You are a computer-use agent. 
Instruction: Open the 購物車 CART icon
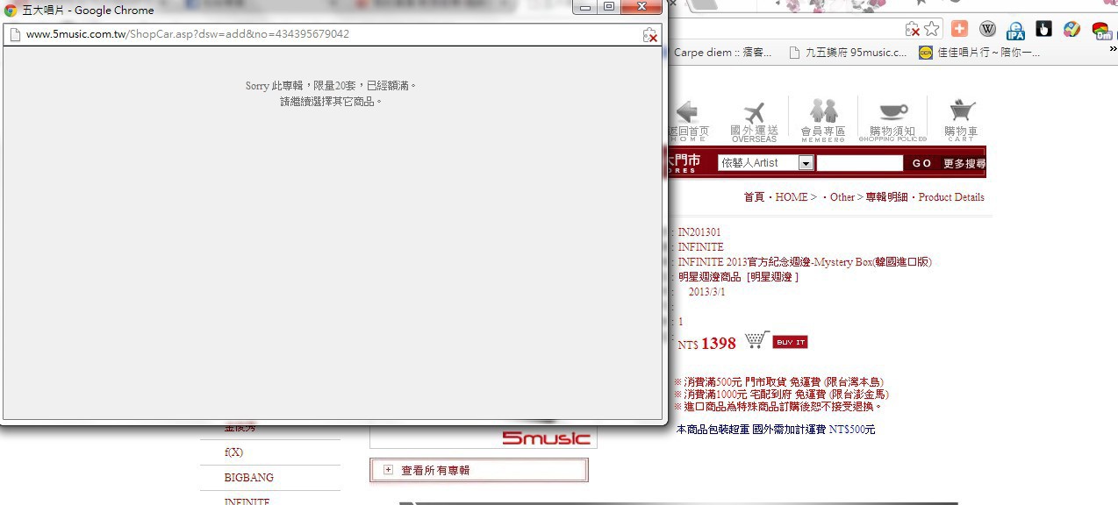tap(961, 121)
